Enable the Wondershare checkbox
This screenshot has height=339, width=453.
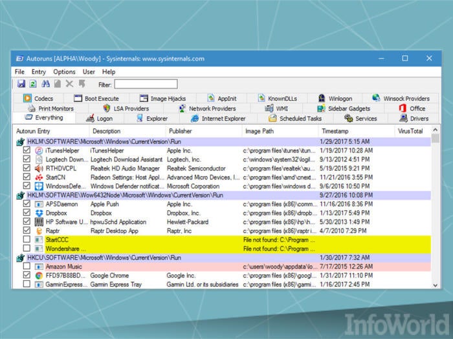[27, 249]
